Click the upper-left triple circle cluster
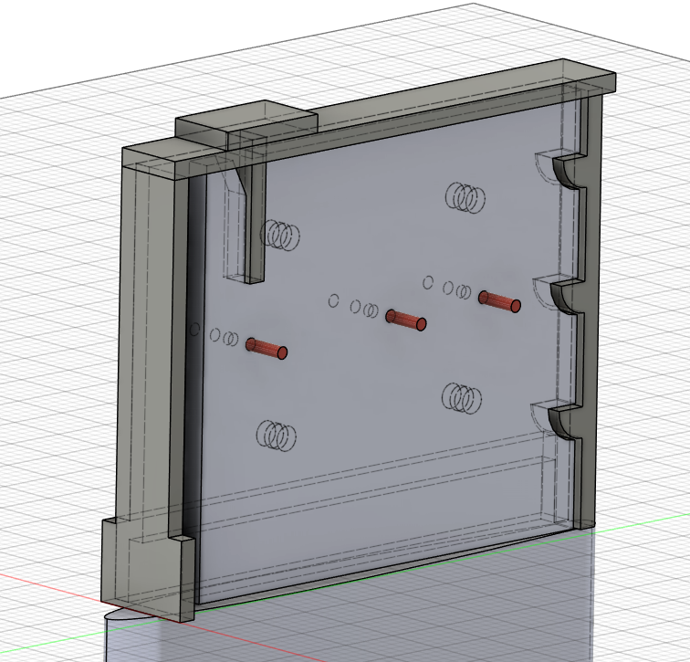 [x=280, y=235]
